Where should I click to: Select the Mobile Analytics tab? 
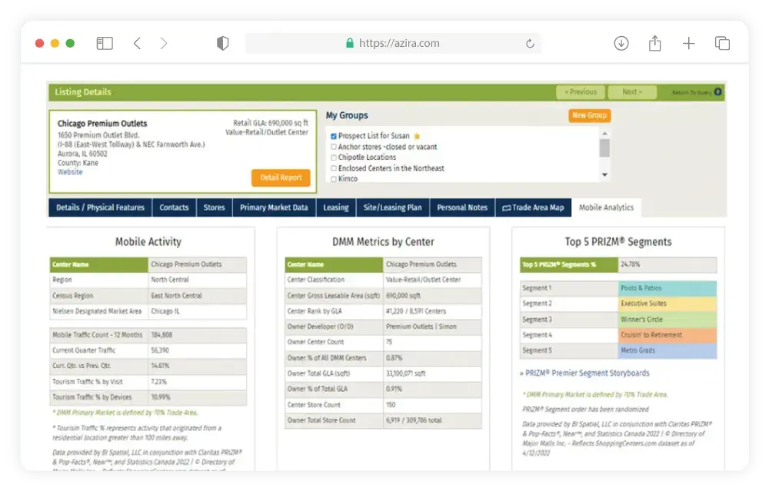click(606, 207)
